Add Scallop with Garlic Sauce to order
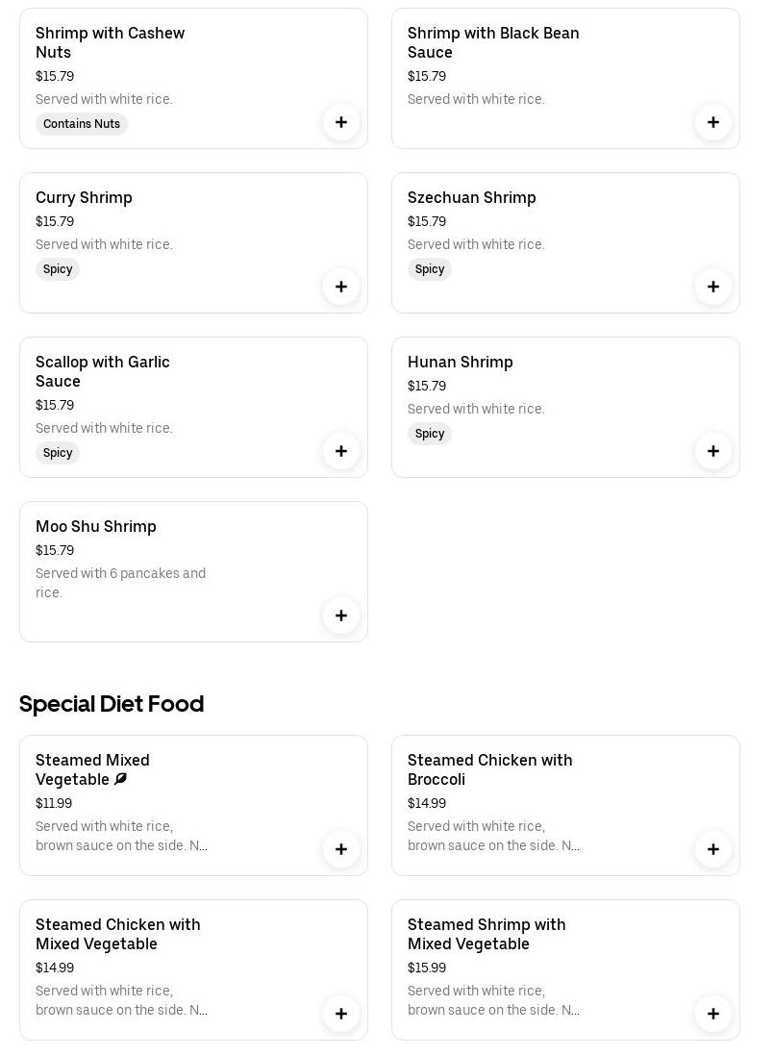The image size is (773, 1056). 341,451
